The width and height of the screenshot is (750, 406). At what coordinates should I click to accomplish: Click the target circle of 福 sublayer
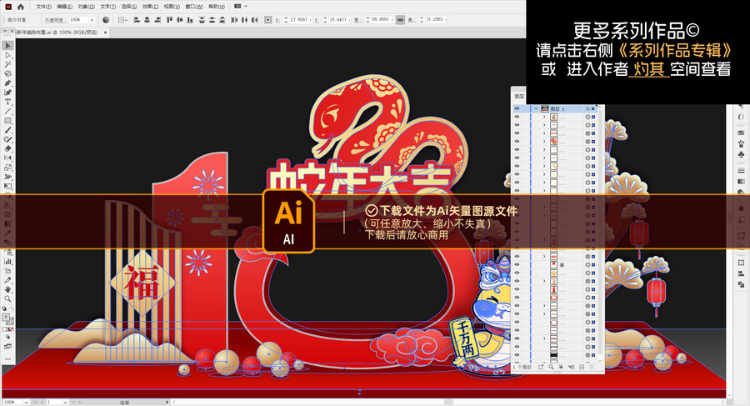click(x=587, y=264)
